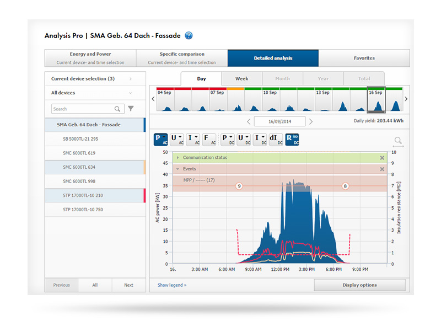The image size is (441, 331).
Task: Click the chart zoom magnifier icon
Action: [x=398, y=141]
